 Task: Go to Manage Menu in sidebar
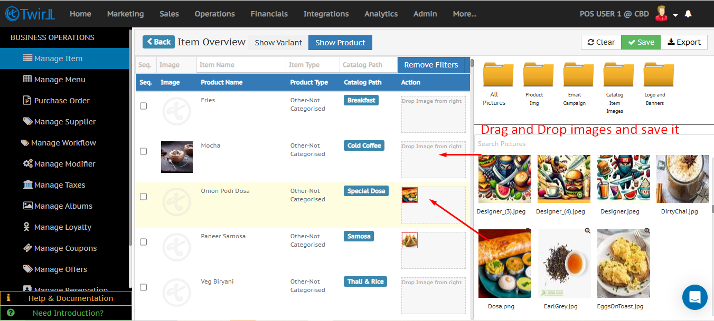click(59, 80)
